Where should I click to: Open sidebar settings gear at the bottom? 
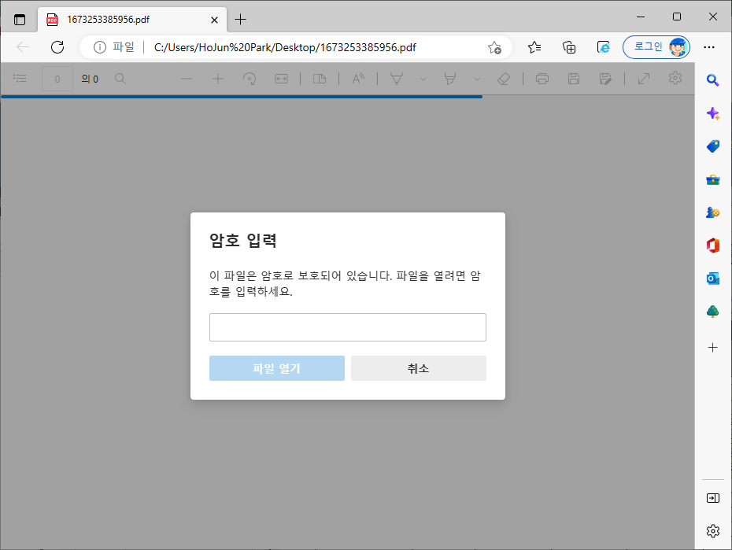(713, 531)
